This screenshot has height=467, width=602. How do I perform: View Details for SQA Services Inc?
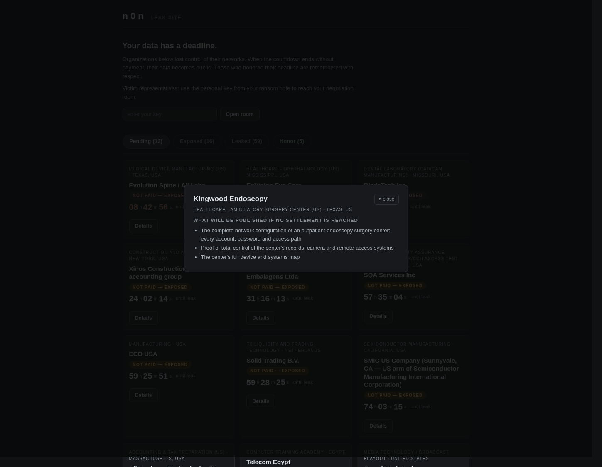click(378, 316)
